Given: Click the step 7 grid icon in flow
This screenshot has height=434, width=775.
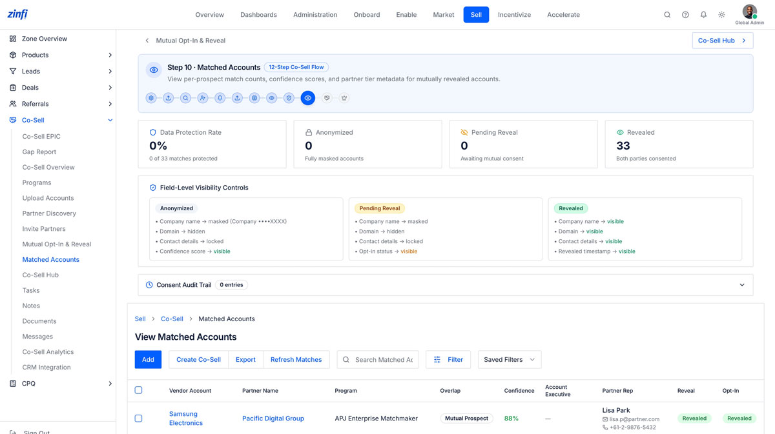Looking at the screenshot, I should [x=254, y=98].
